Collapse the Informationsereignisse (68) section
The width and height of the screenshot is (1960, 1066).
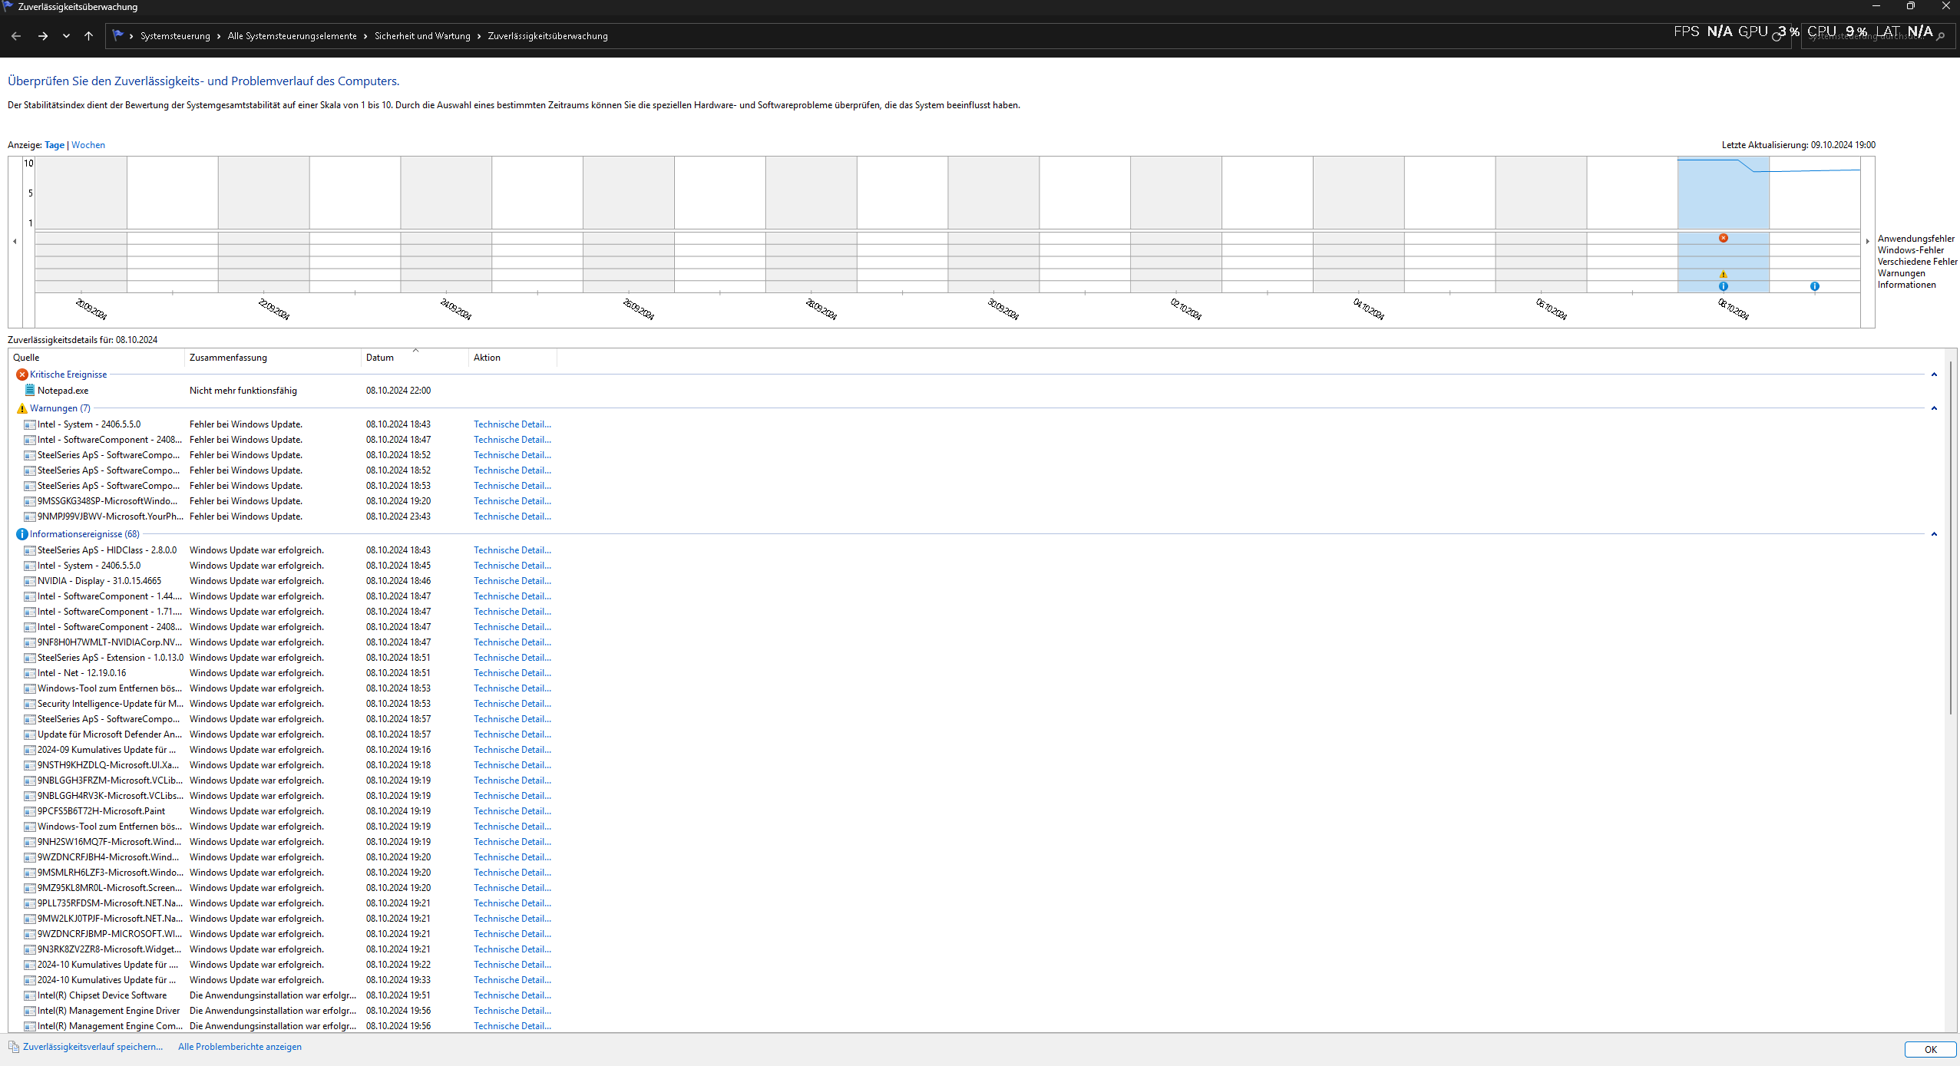click(x=1933, y=534)
